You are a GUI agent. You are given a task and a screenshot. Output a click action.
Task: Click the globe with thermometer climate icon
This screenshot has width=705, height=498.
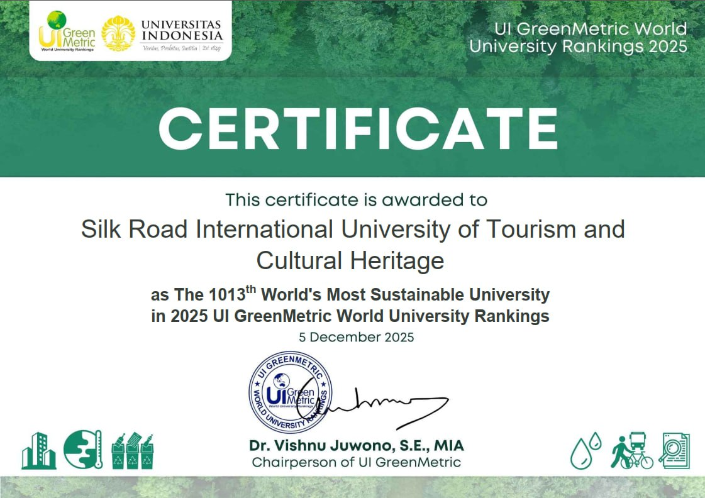click(83, 450)
